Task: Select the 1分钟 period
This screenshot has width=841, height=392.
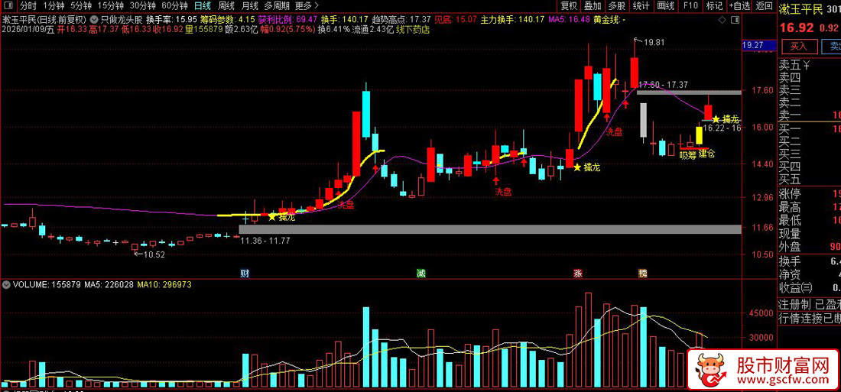Action: coord(53,6)
